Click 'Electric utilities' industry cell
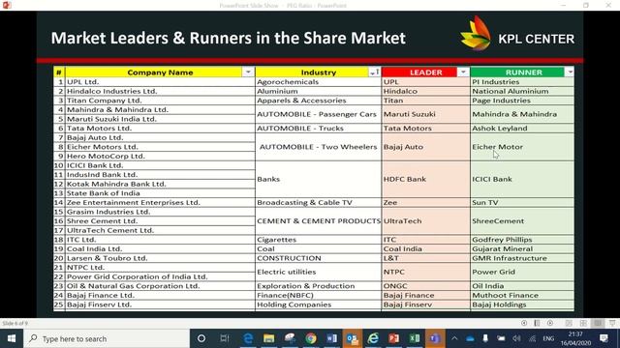 [x=319, y=272]
